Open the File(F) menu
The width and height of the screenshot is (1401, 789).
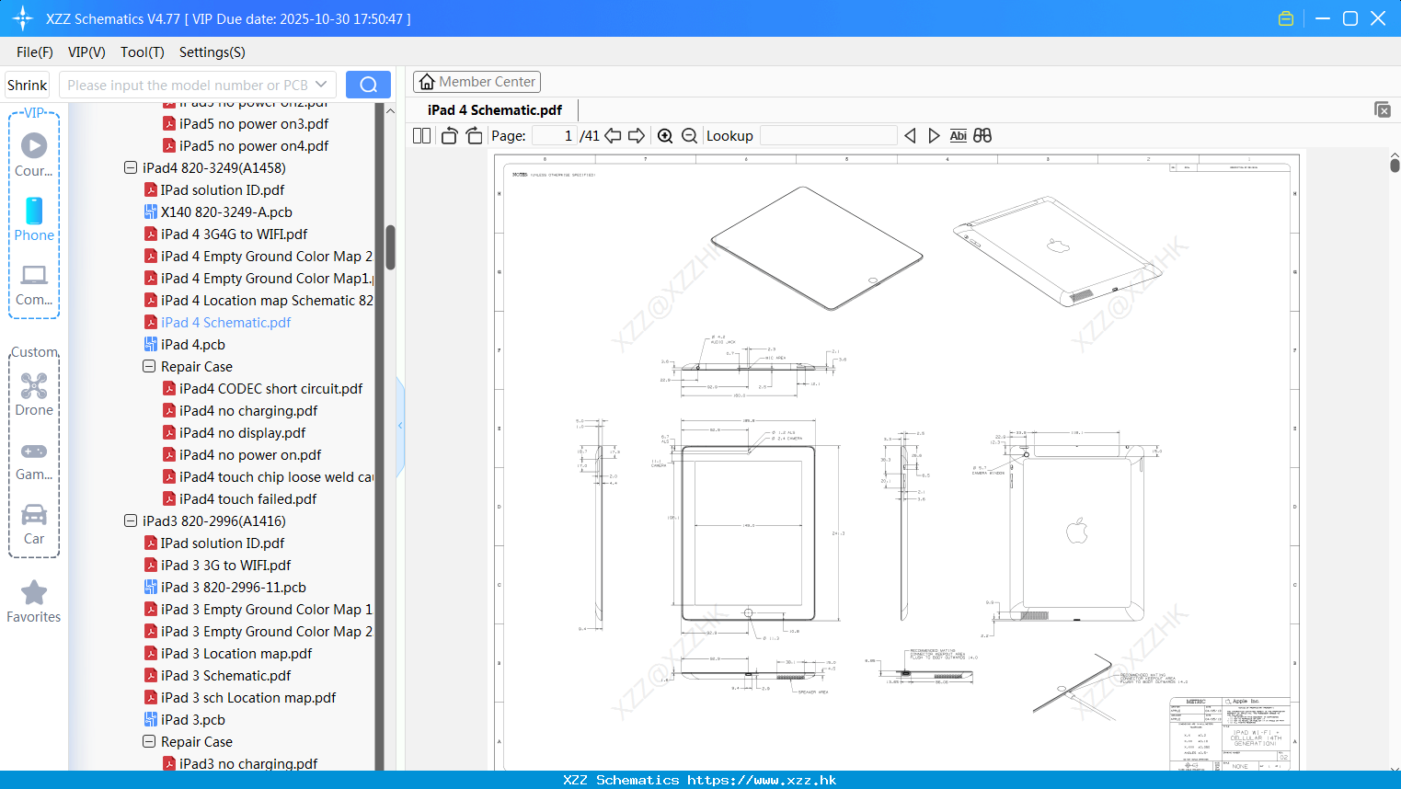click(35, 52)
